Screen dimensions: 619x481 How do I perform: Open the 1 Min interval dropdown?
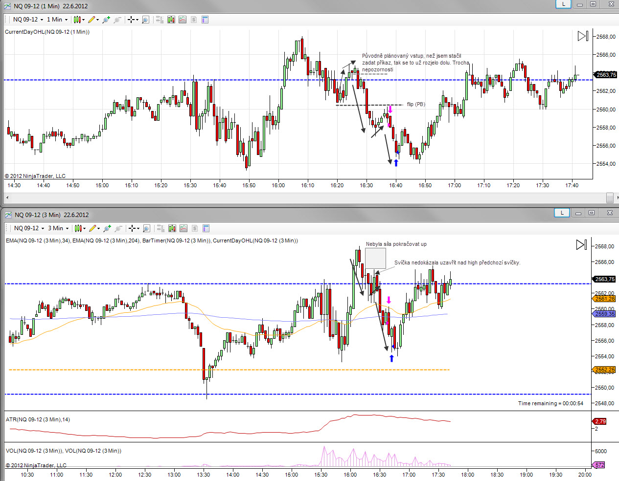[58, 20]
